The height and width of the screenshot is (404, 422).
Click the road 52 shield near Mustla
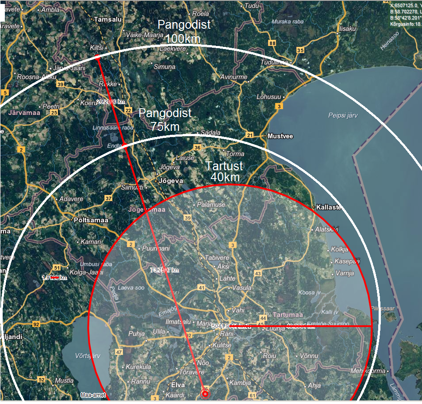point(41,380)
